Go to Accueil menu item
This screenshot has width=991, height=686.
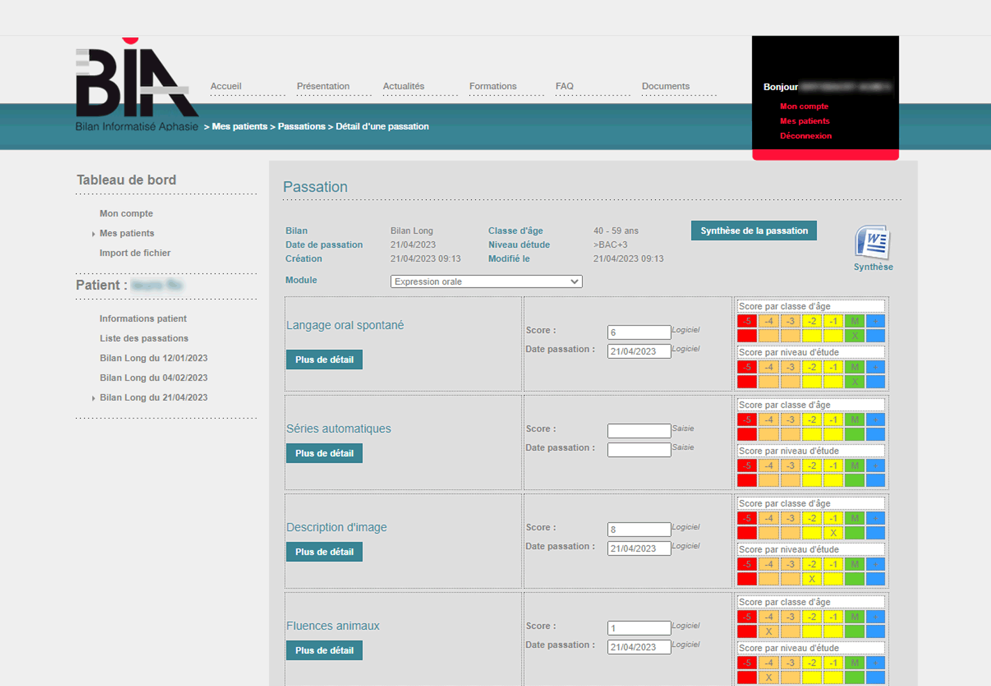tap(226, 86)
